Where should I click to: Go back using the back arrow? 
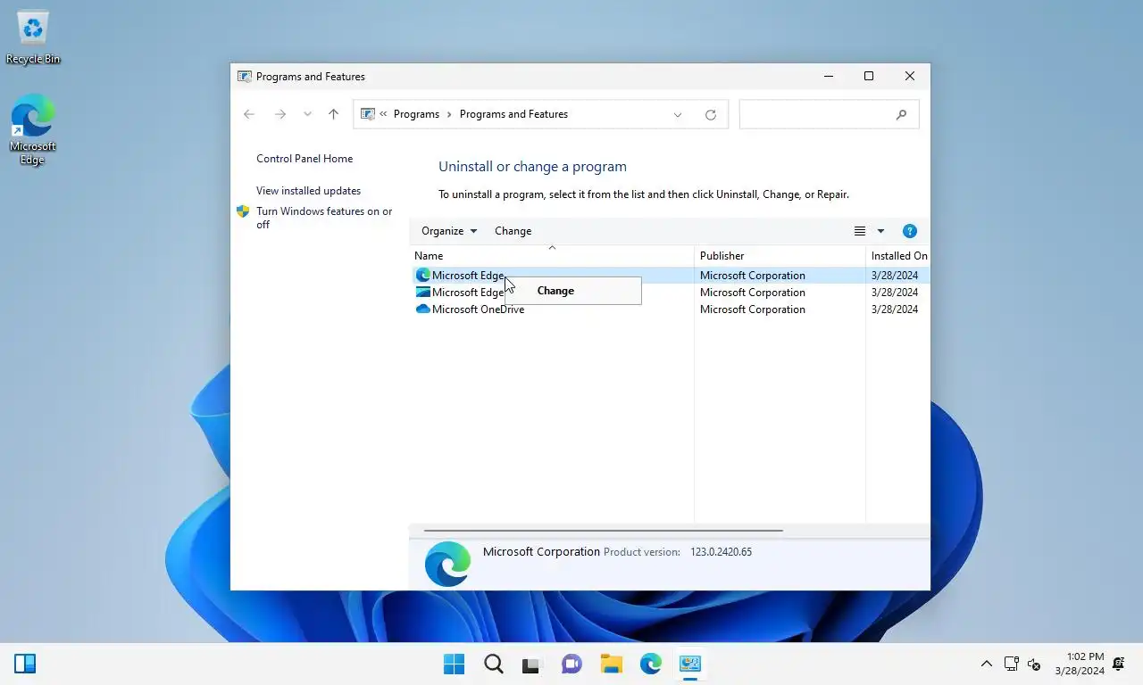pos(249,114)
